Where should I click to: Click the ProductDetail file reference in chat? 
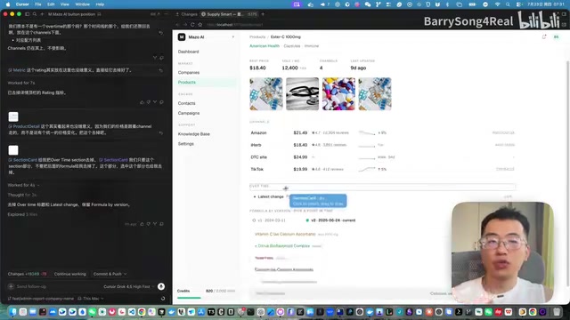coord(24,126)
